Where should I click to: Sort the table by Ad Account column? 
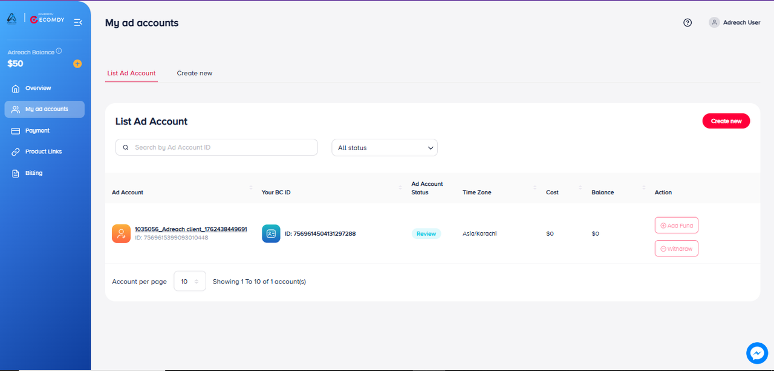tap(251, 188)
